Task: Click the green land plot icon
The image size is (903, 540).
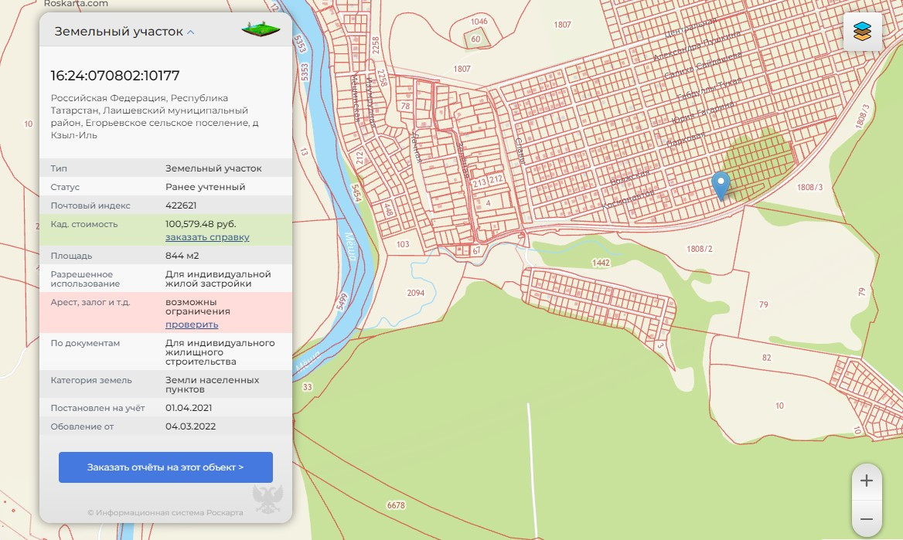Action: (260, 30)
